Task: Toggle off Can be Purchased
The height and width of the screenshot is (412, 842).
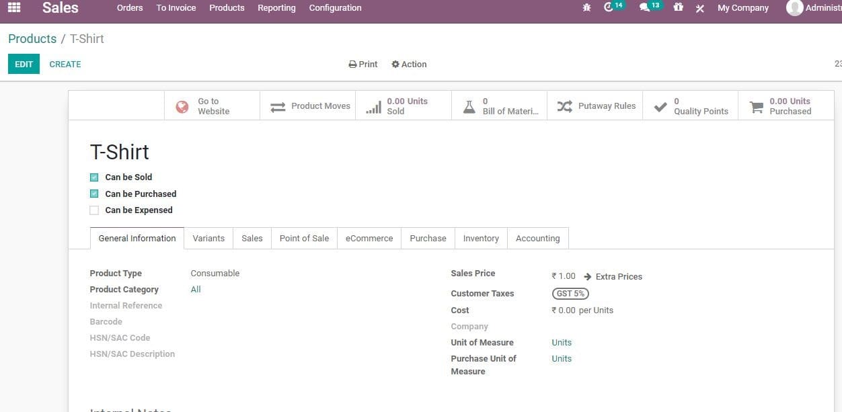Action: point(94,194)
